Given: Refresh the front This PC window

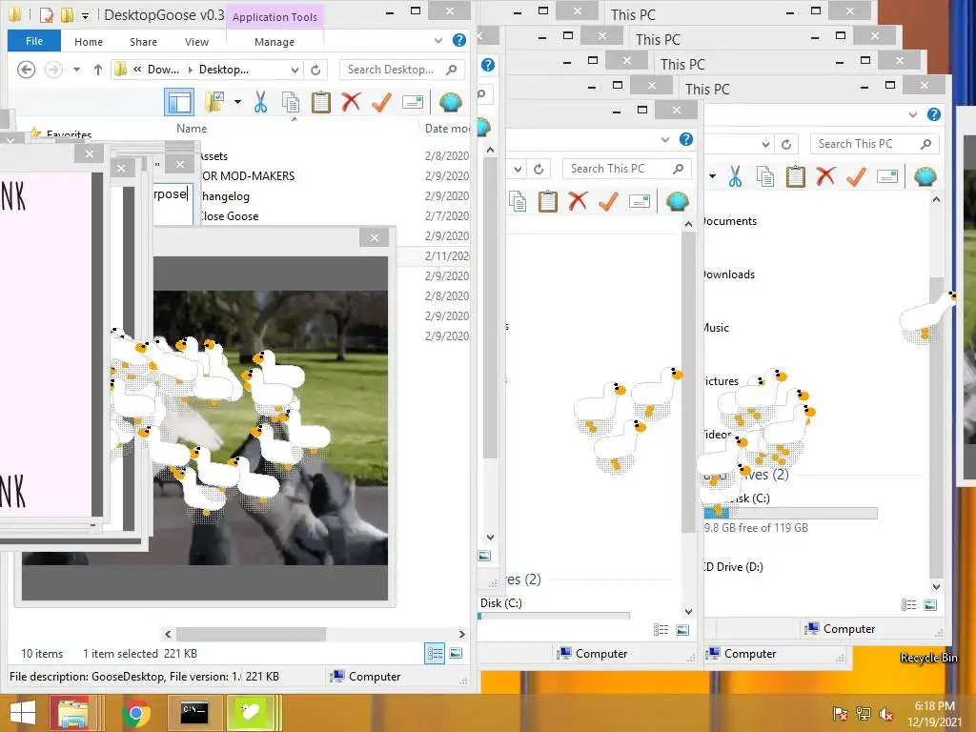Looking at the screenshot, I should 786,145.
